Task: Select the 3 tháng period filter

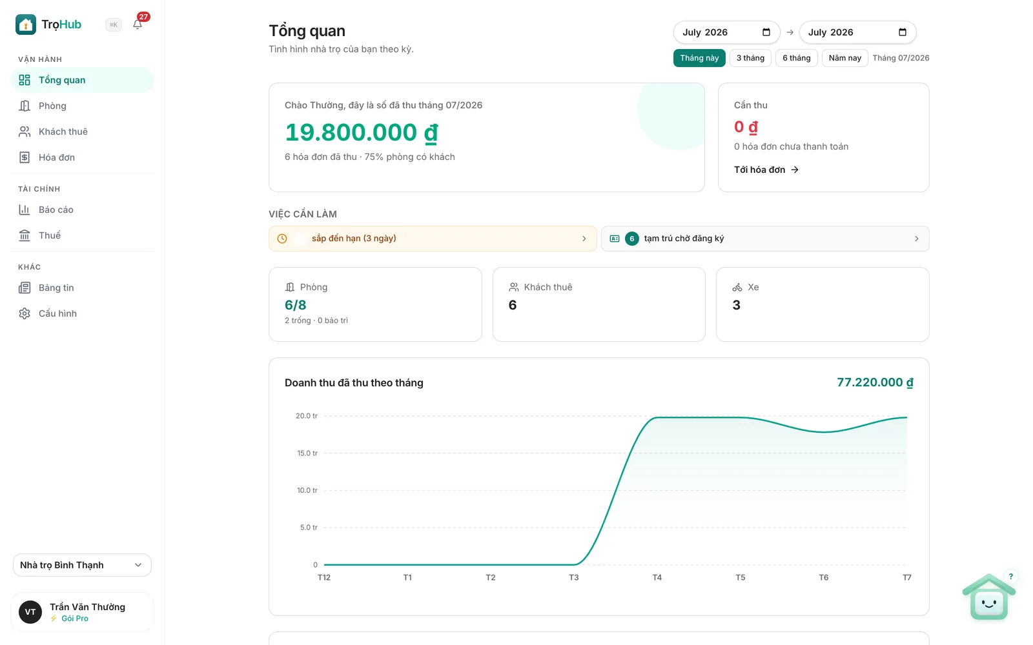Action: (x=750, y=58)
